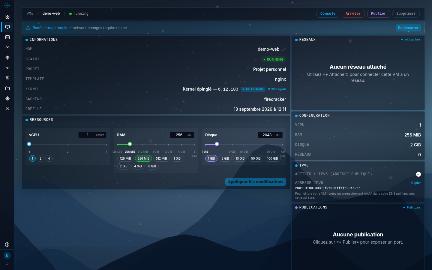Attach a network with + Attacher

[411, 40]
